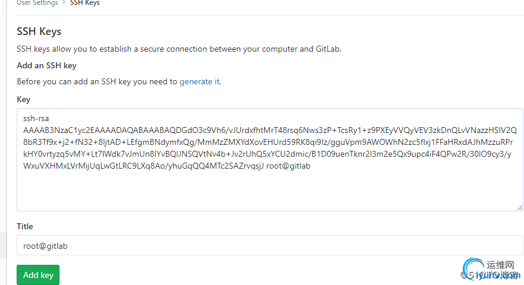
Task: Click the Key textarea resize handle
Action: [520, 208]
